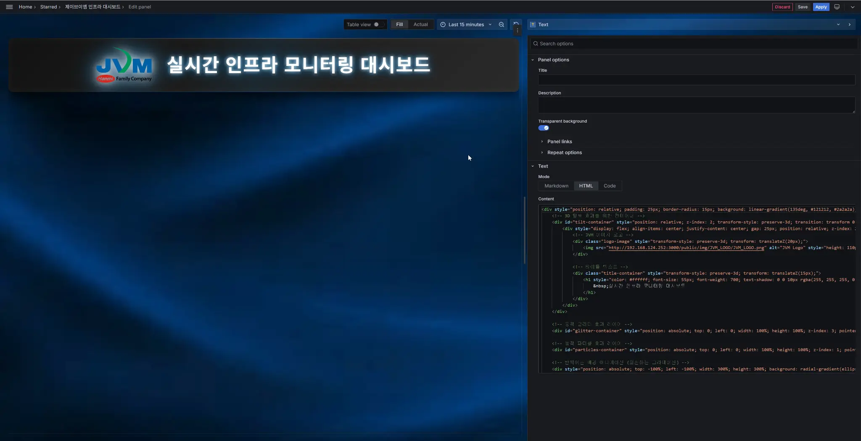Expand the Panel links section
861x441 pixels.
tap(559, 142)
